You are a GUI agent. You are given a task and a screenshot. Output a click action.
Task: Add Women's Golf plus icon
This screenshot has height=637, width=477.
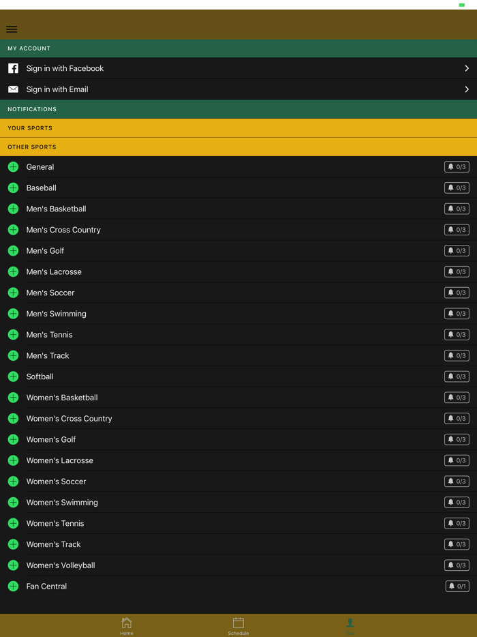(14, 440)
